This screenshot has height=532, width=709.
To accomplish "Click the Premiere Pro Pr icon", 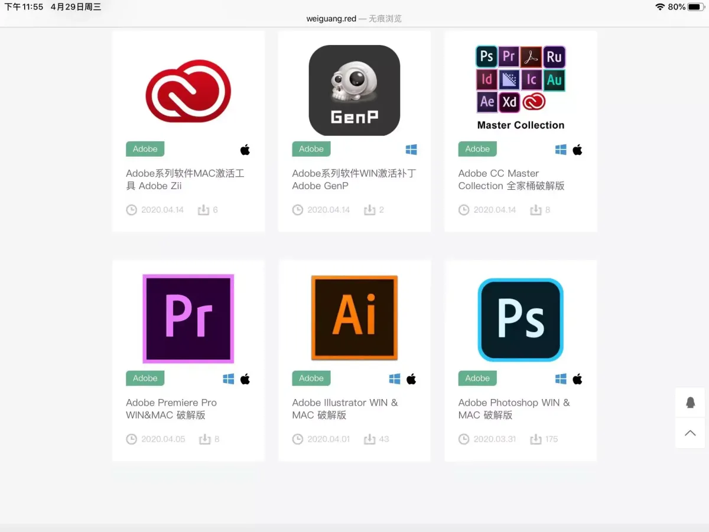I will [188, 319].
